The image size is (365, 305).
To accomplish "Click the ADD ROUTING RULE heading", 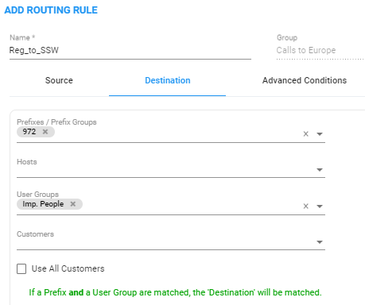I will [51, 10].
